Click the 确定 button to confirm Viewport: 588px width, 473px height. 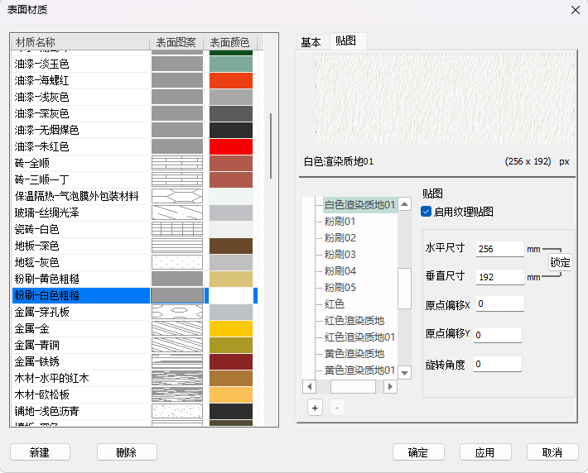418,452
